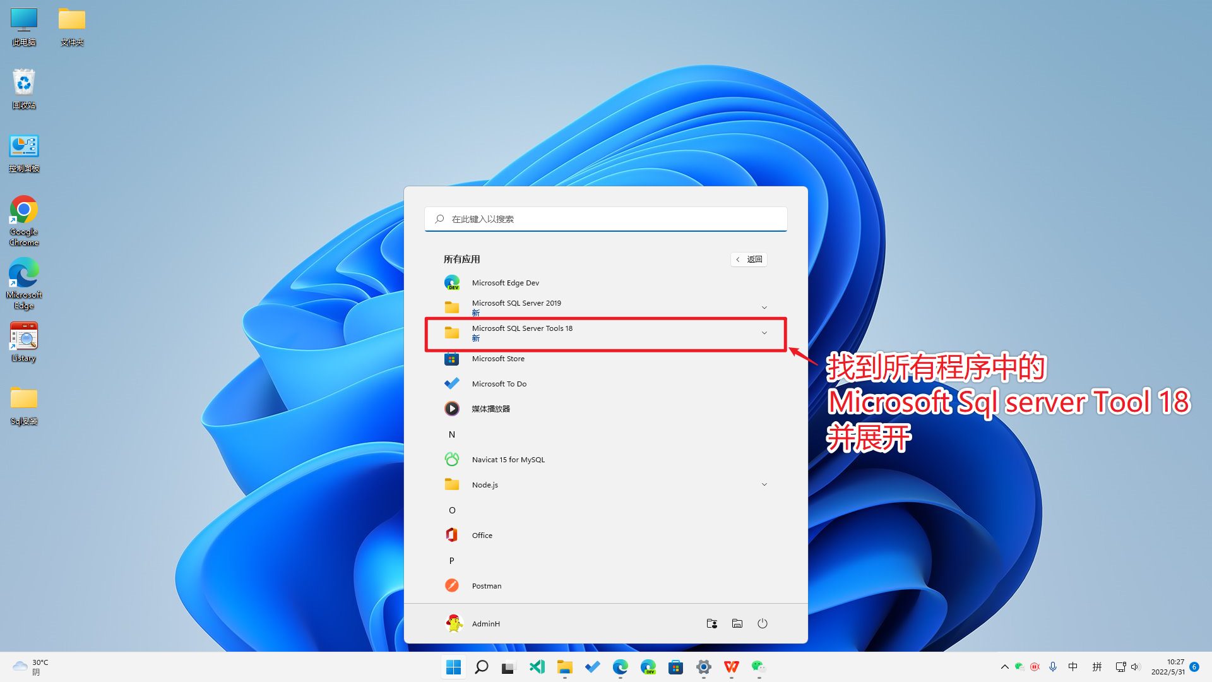Open File Explorer from the taskbar
This screenshot has height=682, width=1212.
click(565, 667)
